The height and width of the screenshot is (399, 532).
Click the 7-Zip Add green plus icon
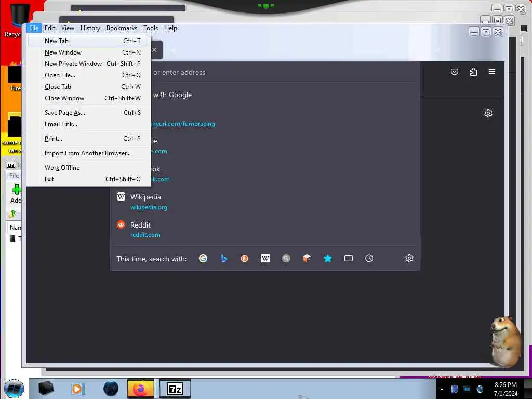tap(16, 190)
